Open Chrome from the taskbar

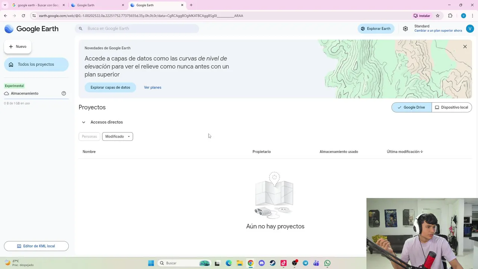tap(251, 263)
